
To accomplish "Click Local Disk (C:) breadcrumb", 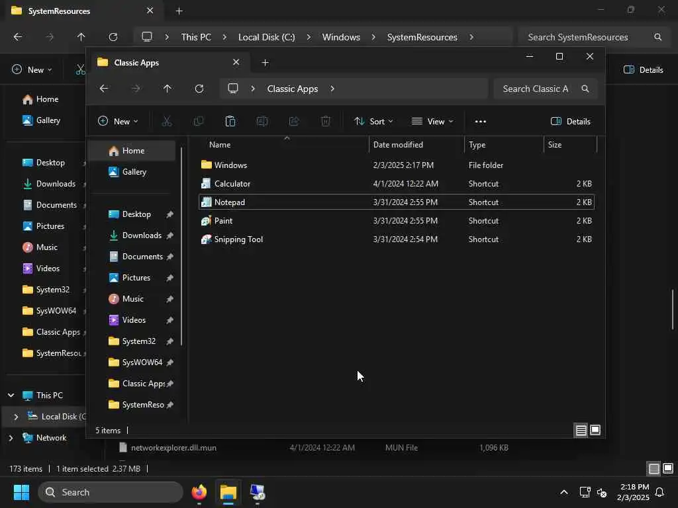I will point(266,37).
